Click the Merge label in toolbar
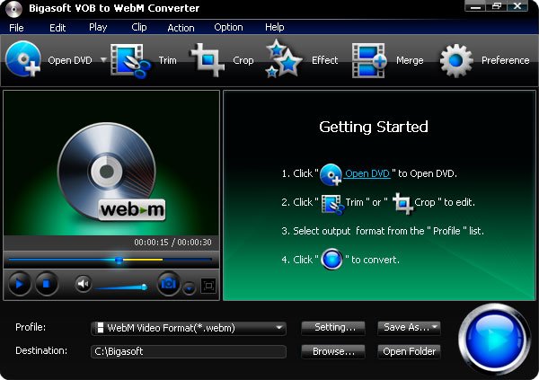Image resolution: width=539 pixels, height=380 pixels. tap(410, 60)
